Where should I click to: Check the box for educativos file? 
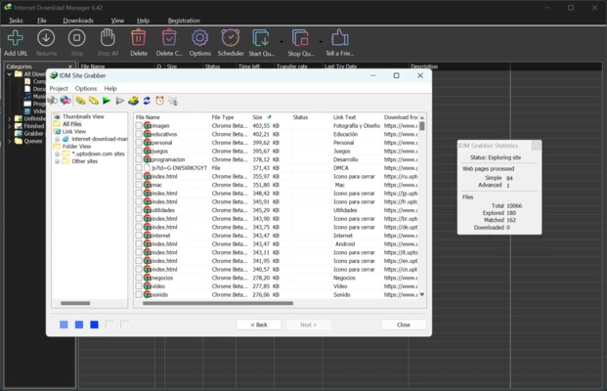tap(139, 134)
